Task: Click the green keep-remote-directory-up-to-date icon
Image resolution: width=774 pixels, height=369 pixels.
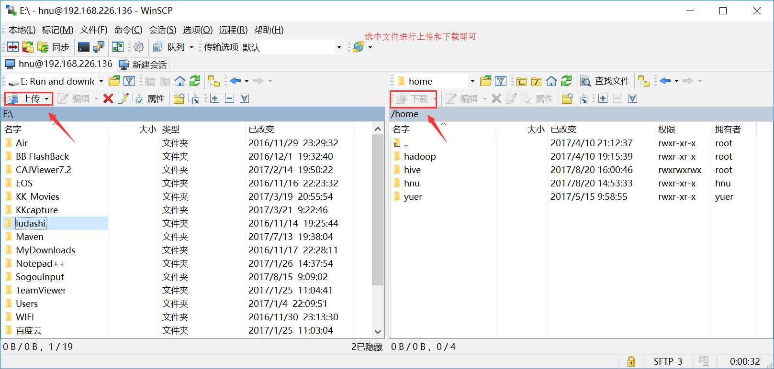Action: point(118,47)
